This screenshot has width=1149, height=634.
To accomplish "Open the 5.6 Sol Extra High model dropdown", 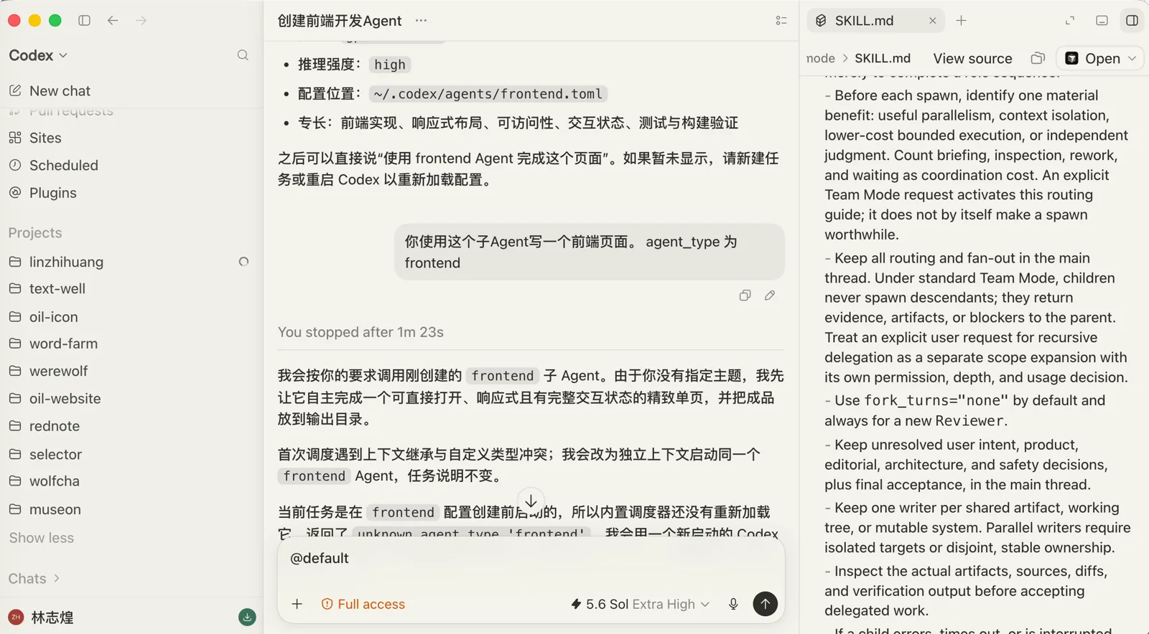I will click(640, 605).
